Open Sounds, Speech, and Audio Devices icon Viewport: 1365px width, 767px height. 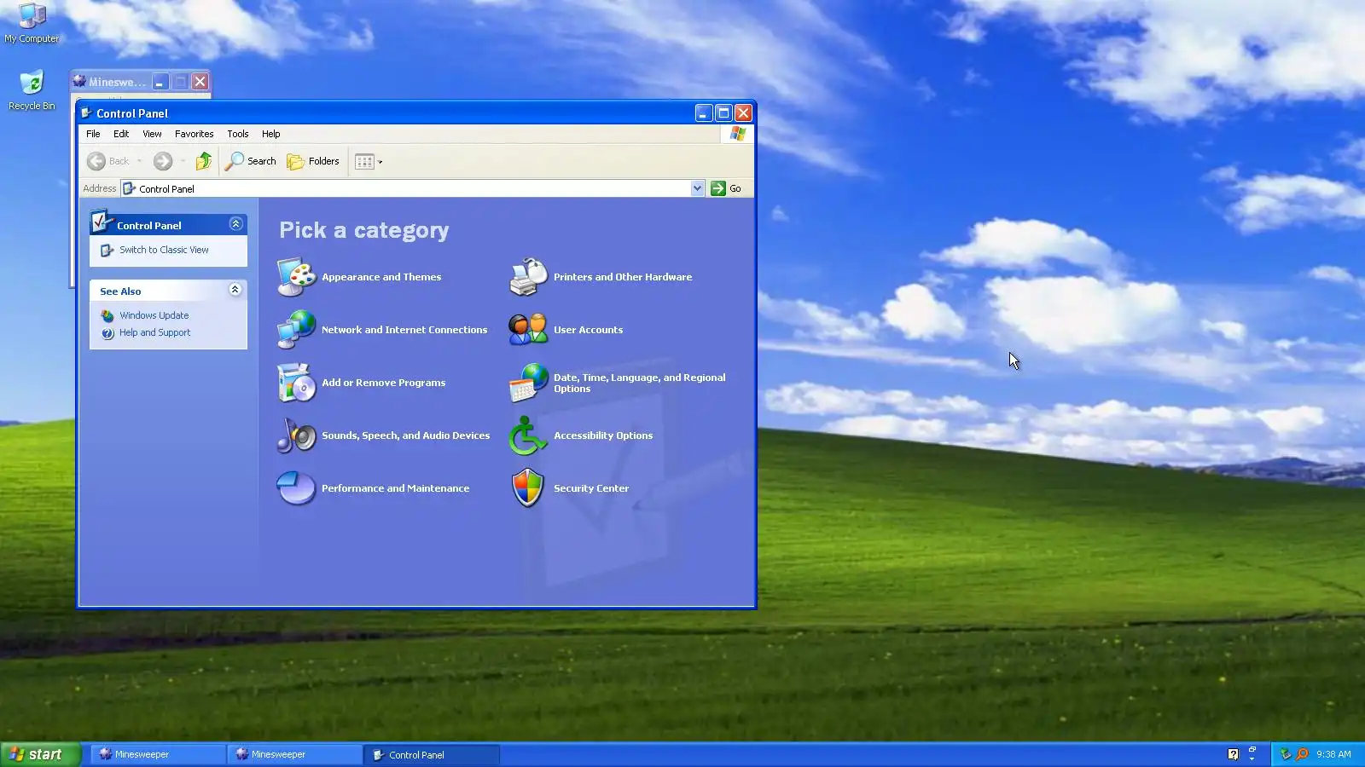[x=297, y=435]
